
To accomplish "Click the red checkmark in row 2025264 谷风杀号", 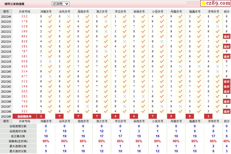I will (x=69, y=91).
